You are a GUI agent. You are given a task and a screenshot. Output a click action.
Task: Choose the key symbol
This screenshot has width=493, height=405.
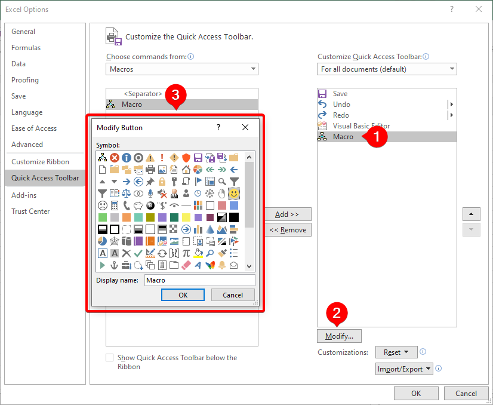(x=174, y=181)
